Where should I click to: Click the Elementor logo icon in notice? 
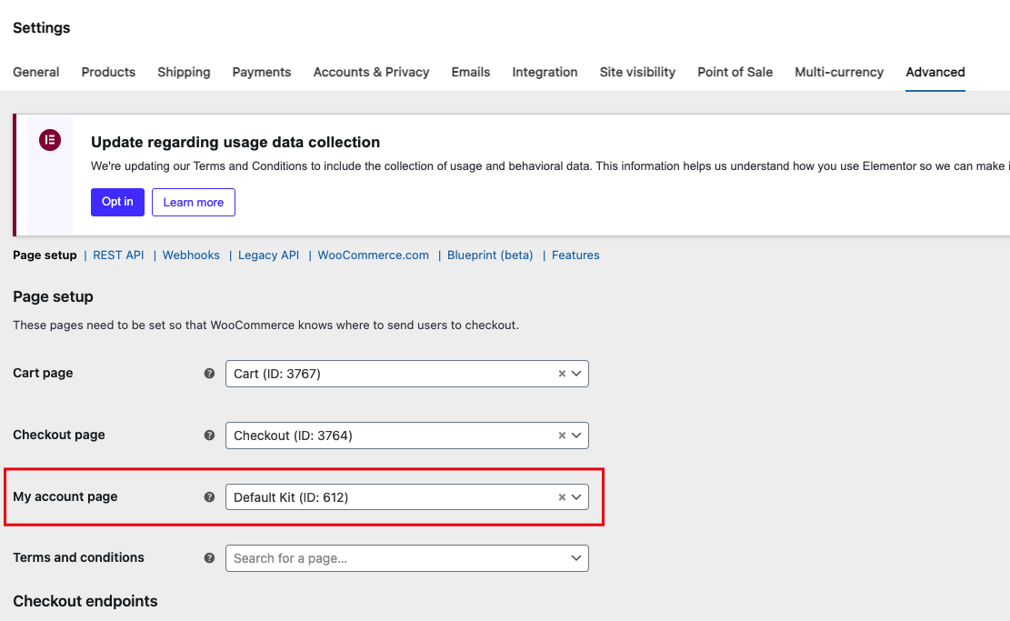coord(50,140)
